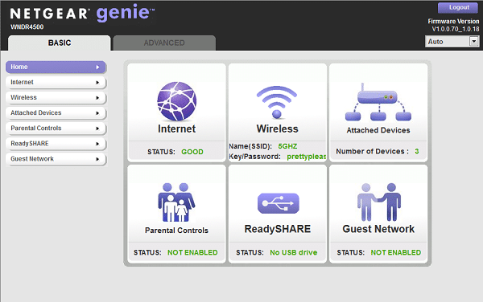The width and height of the screenshot is (483, 302).
Task: Click the Wireless tile title
Action: tap(277, 129)
